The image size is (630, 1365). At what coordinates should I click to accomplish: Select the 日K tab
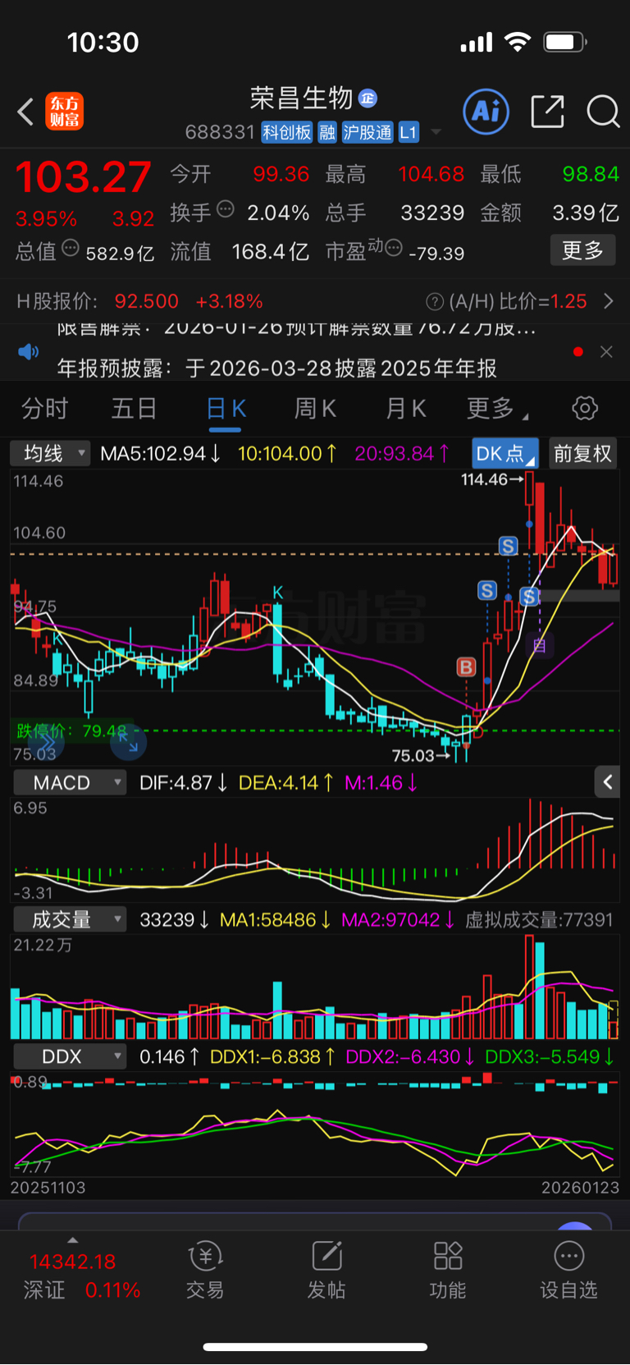[226, 408]
